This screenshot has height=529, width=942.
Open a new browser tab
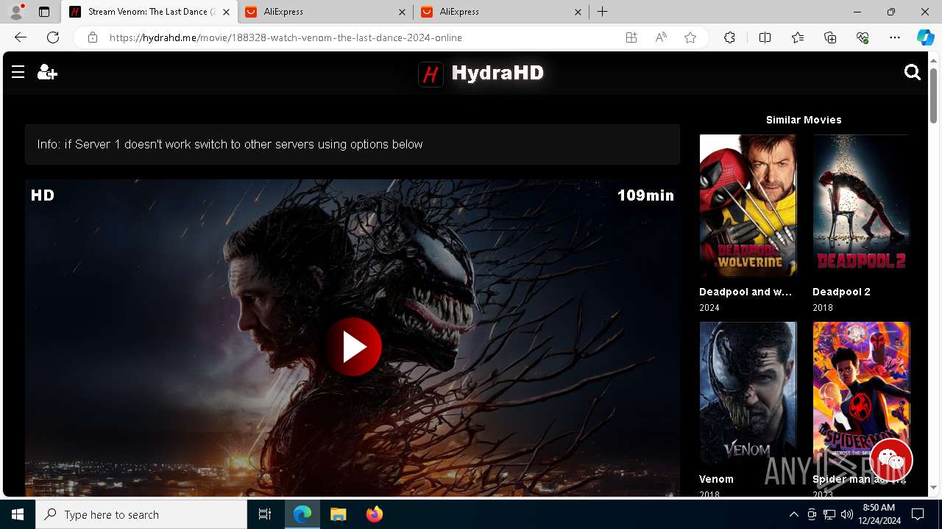click(602, 12)
